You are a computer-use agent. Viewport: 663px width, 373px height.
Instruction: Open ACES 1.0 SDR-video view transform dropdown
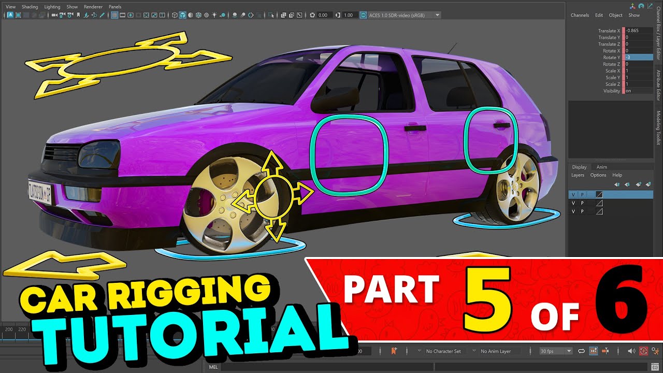(x=404, y=15)
